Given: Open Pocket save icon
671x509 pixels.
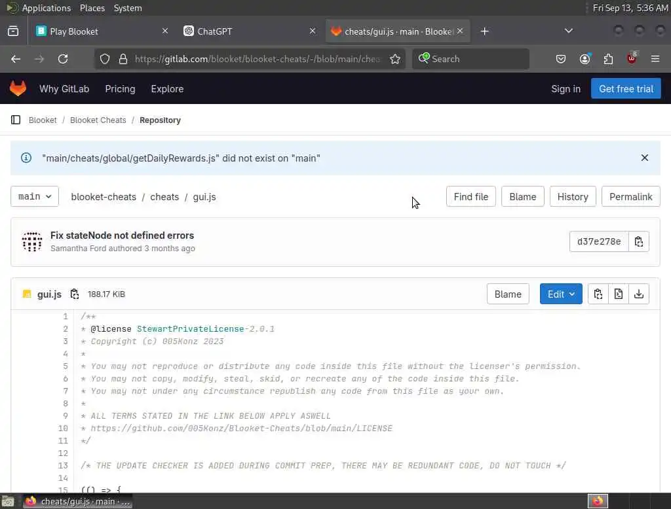Looking at the screenshot, I should (561, 59).
